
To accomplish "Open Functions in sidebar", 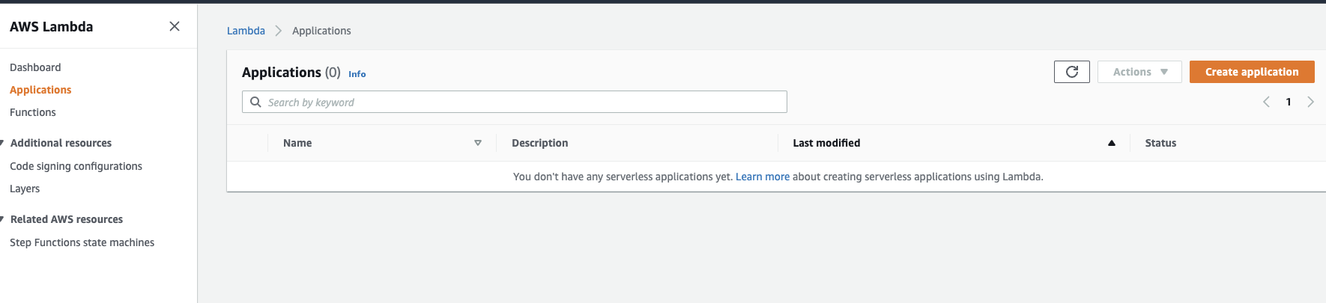I will pyautogui.click(x=33, y=112).
